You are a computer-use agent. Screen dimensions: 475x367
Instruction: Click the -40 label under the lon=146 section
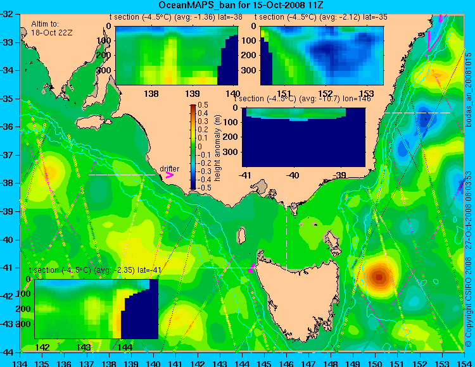[292, 175]
